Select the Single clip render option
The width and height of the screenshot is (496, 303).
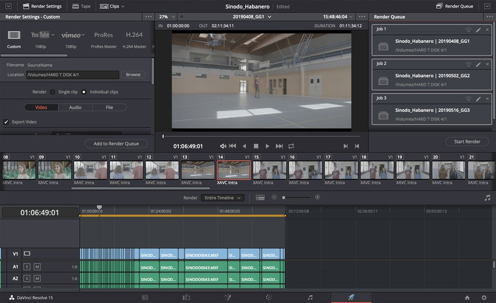click(53, 92)
